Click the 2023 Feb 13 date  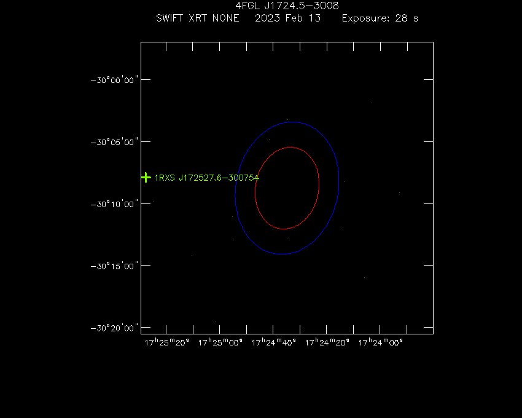point(287,18)
